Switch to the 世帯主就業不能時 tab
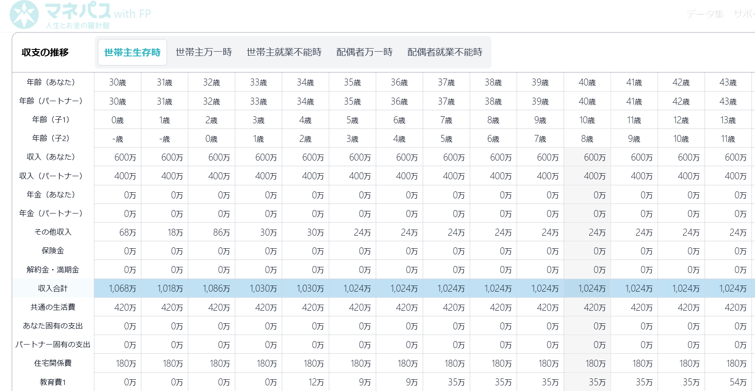Screen dimensions: 755x391 284,53
